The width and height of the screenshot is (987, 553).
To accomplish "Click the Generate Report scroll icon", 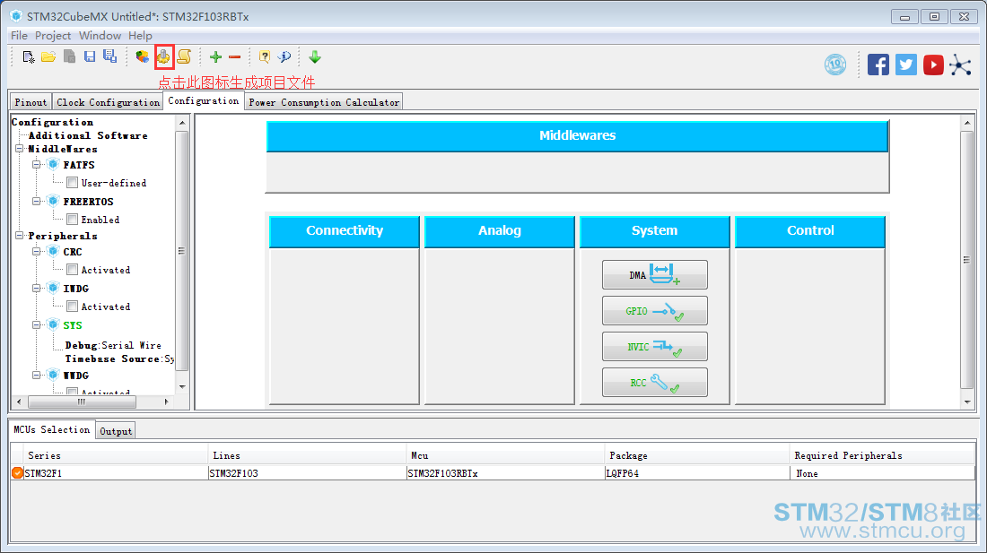I will click(184, 56).
